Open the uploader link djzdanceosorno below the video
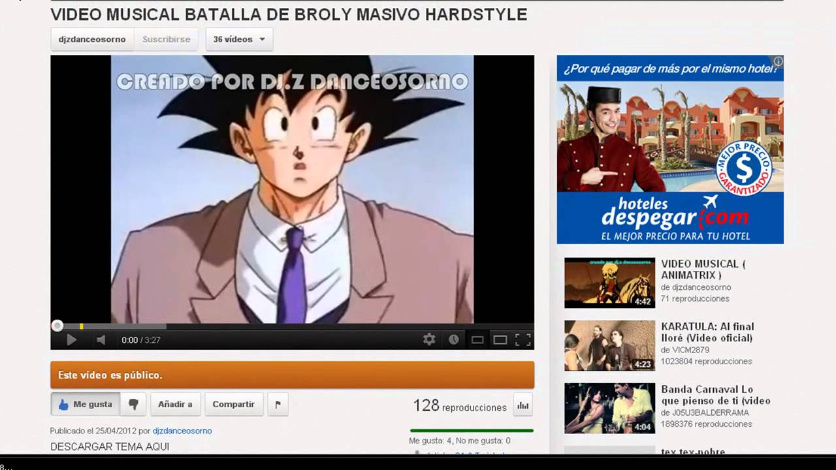This screenshot has width=836, height=470. tap(182, 431)
